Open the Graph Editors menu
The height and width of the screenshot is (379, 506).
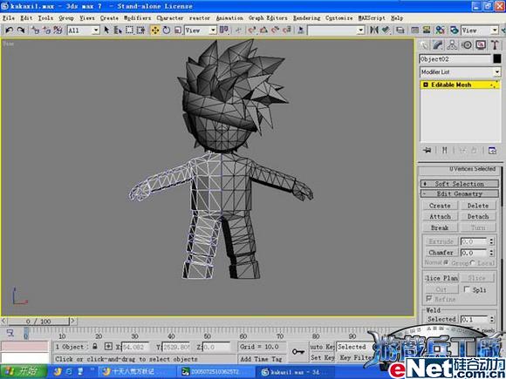268,18
